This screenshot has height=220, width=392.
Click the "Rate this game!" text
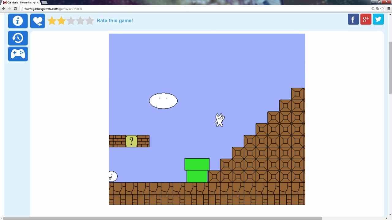[115, 21]
